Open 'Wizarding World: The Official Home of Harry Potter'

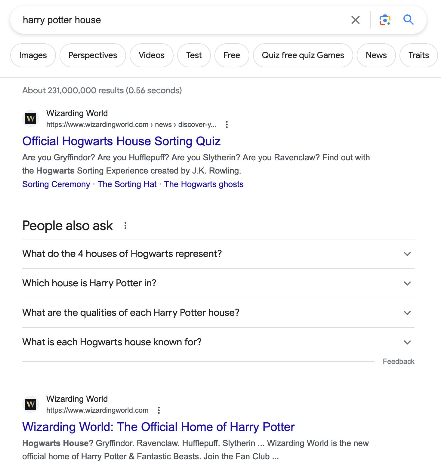pos(159,427)
